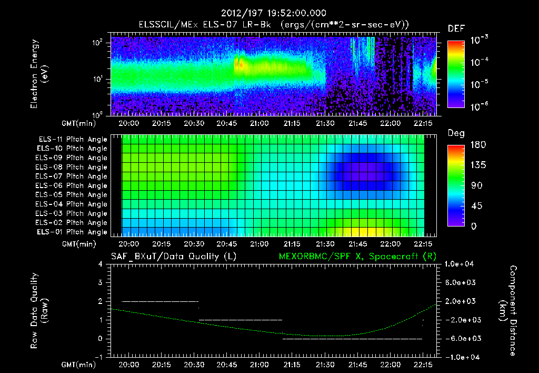Select the DEF color bar label
This screenshot has height=373, width=539.
tap(456, 28)
